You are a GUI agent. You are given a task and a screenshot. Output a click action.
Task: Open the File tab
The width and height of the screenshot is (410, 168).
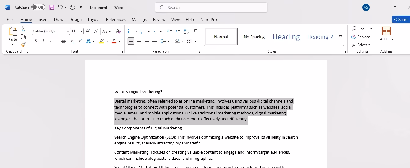point(9,19)
